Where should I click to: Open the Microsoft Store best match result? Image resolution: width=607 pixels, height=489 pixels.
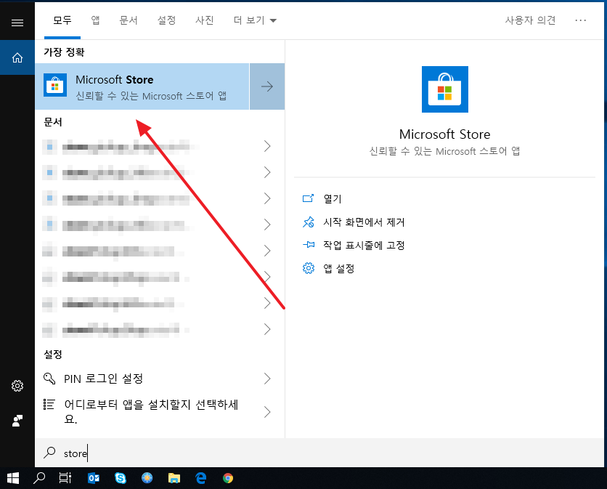[x=142, y=86]
